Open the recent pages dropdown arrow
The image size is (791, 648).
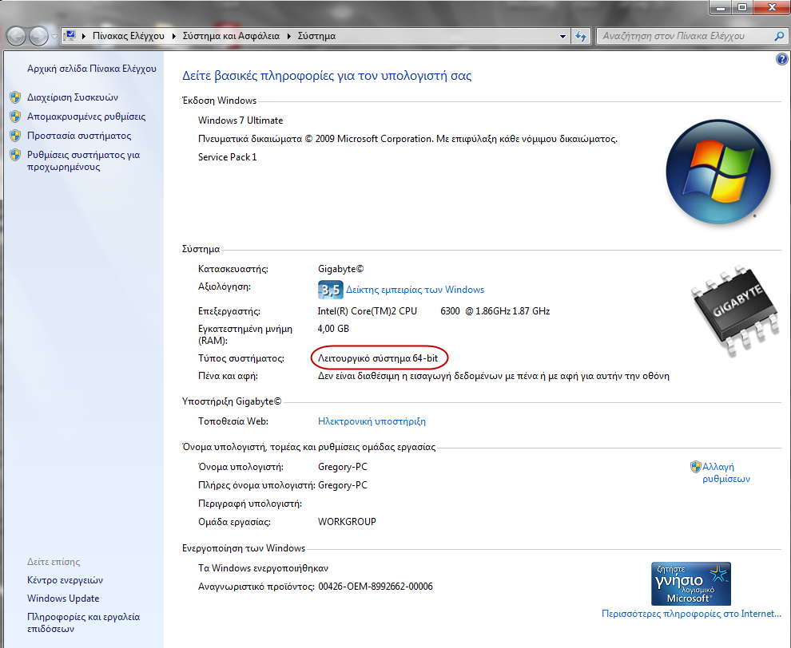54,36
